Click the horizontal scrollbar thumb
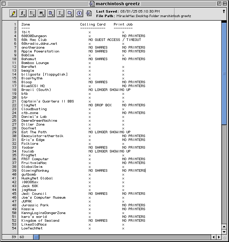Viewport: 229px width, 242px height. pyautogui.click(x=36, y=237)
